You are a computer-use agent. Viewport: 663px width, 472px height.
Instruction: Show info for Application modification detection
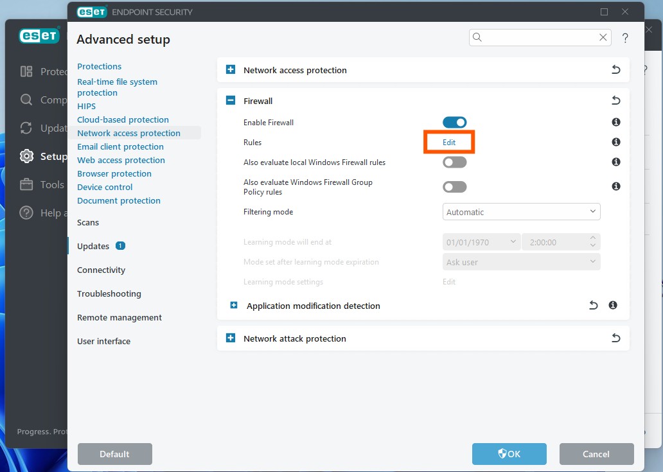click(x=613, y=306)
